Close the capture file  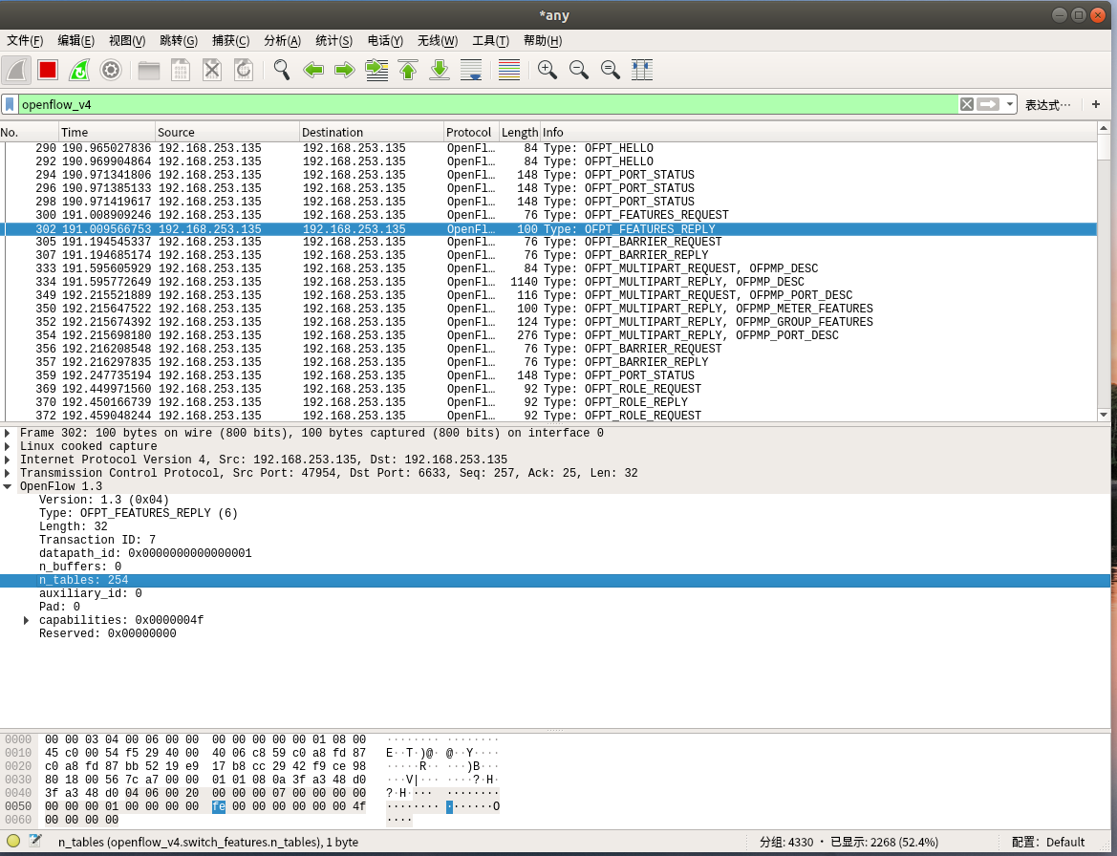click(x=211, y=70)
